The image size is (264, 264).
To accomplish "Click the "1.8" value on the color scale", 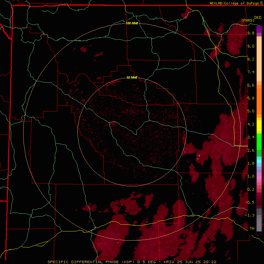I will [x=251, y=163].
